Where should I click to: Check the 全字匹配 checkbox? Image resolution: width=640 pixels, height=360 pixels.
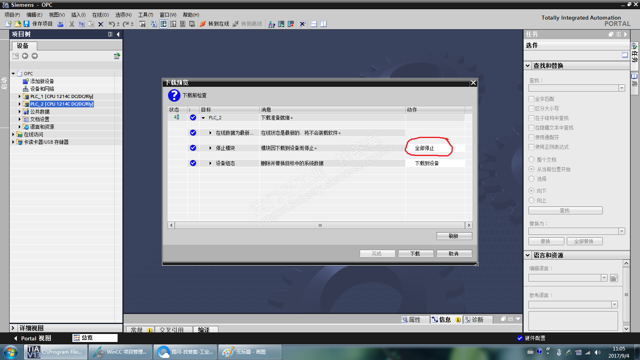[531, 99]
